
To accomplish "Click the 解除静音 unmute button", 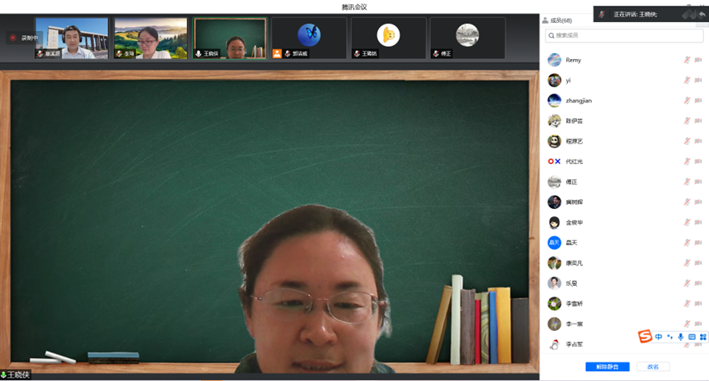I will coord(607,367).
